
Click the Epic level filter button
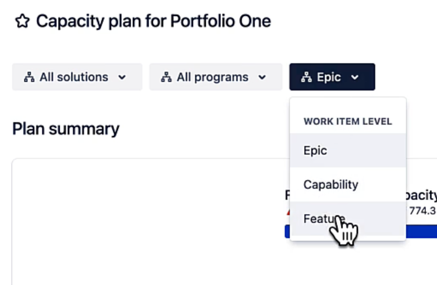tap(332, 77)
